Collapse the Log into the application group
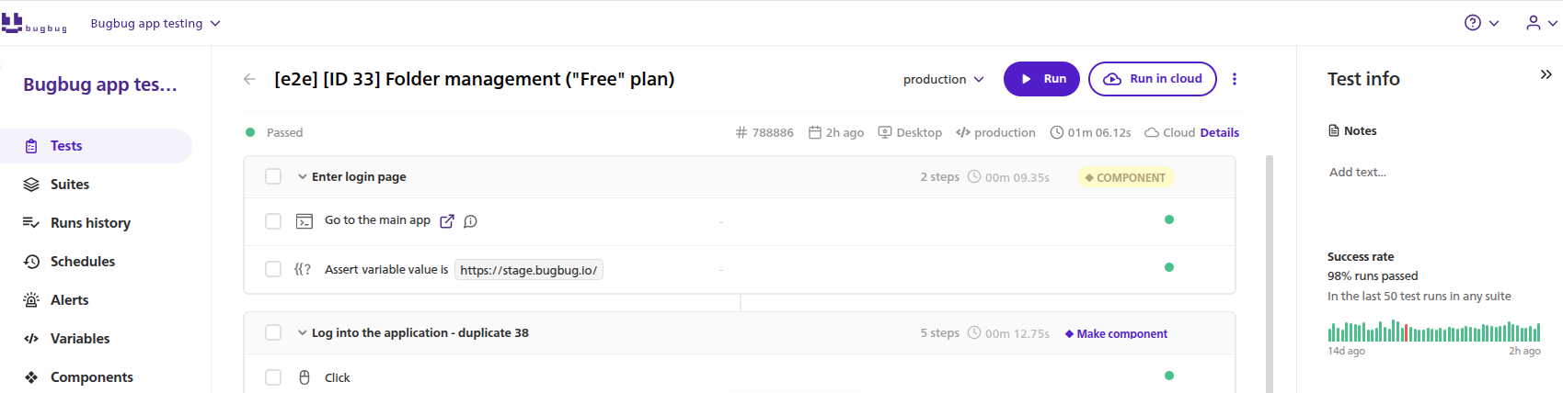Screen dimensions: 1563x393 (x=302, y=332)
